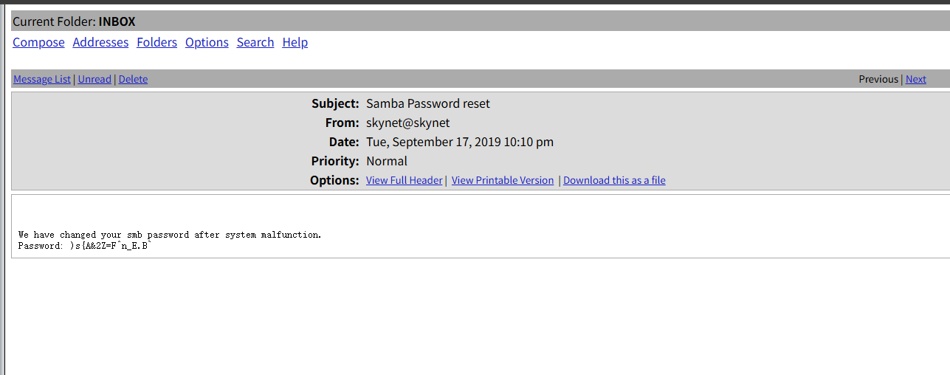This screenshot has width=950, height=375.
Task: Delete the current message
Action: [x=133, y=80]
